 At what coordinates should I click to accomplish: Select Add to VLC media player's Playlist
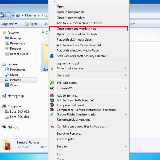[89, 23]
